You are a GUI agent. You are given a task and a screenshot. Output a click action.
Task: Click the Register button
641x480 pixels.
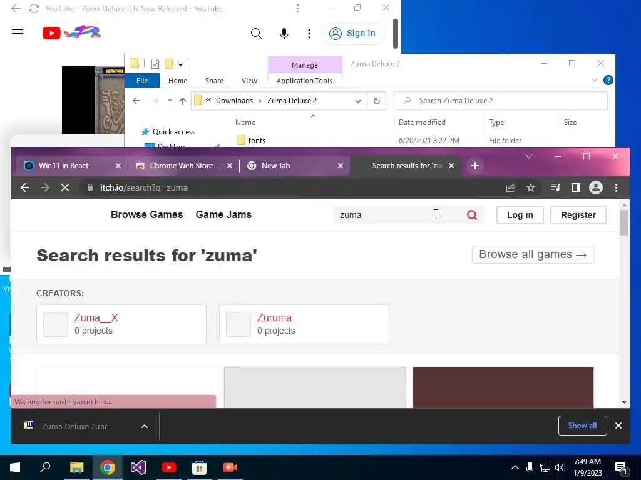click(x=578, y=215)
